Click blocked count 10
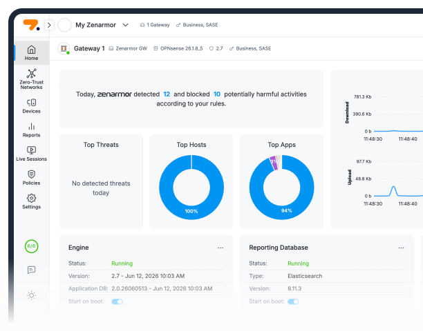 [x=216, y=94]
